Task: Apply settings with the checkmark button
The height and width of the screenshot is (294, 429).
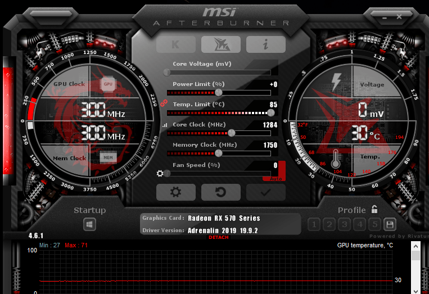Action: coord(265,192)
